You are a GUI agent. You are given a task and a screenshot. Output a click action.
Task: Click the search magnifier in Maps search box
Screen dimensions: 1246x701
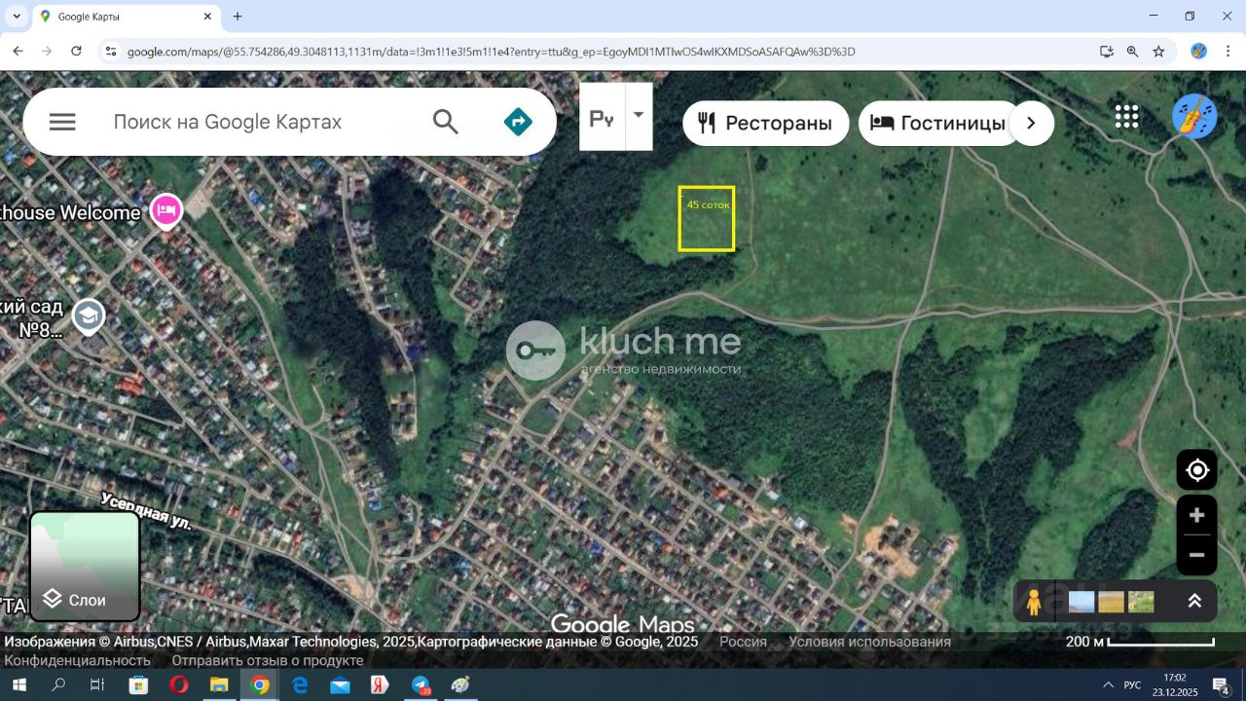pyautogui.click(x=445, y=122)
